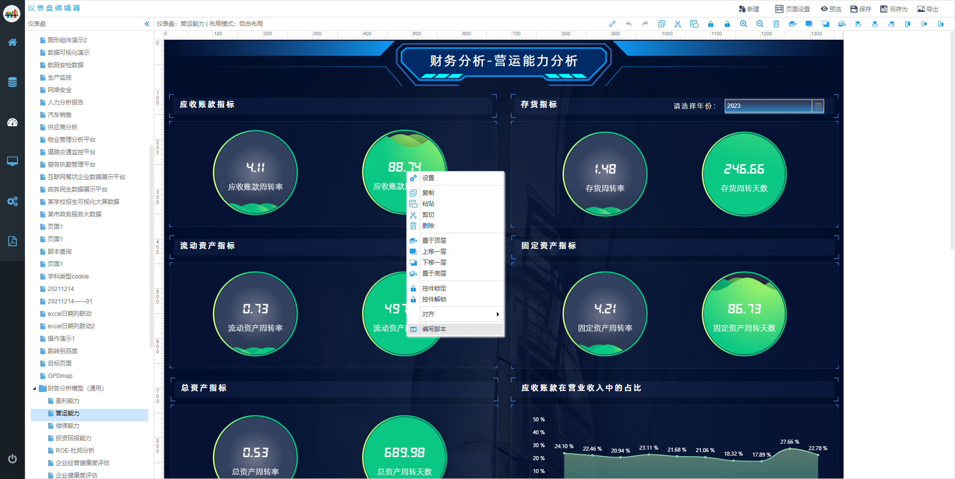Select the 存货周转天数 gauge widget

(x=744, y=174)
